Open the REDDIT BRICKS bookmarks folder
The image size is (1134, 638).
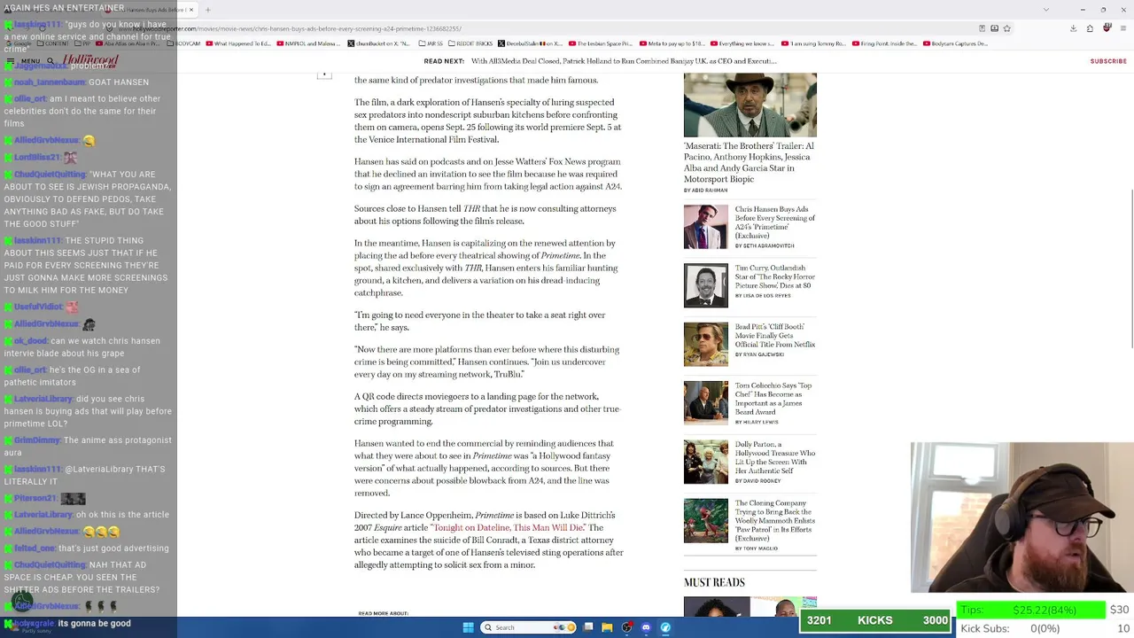click(x=471, y=43)
